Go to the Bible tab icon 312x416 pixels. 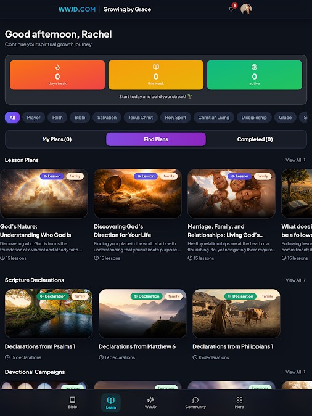[73, 400]
